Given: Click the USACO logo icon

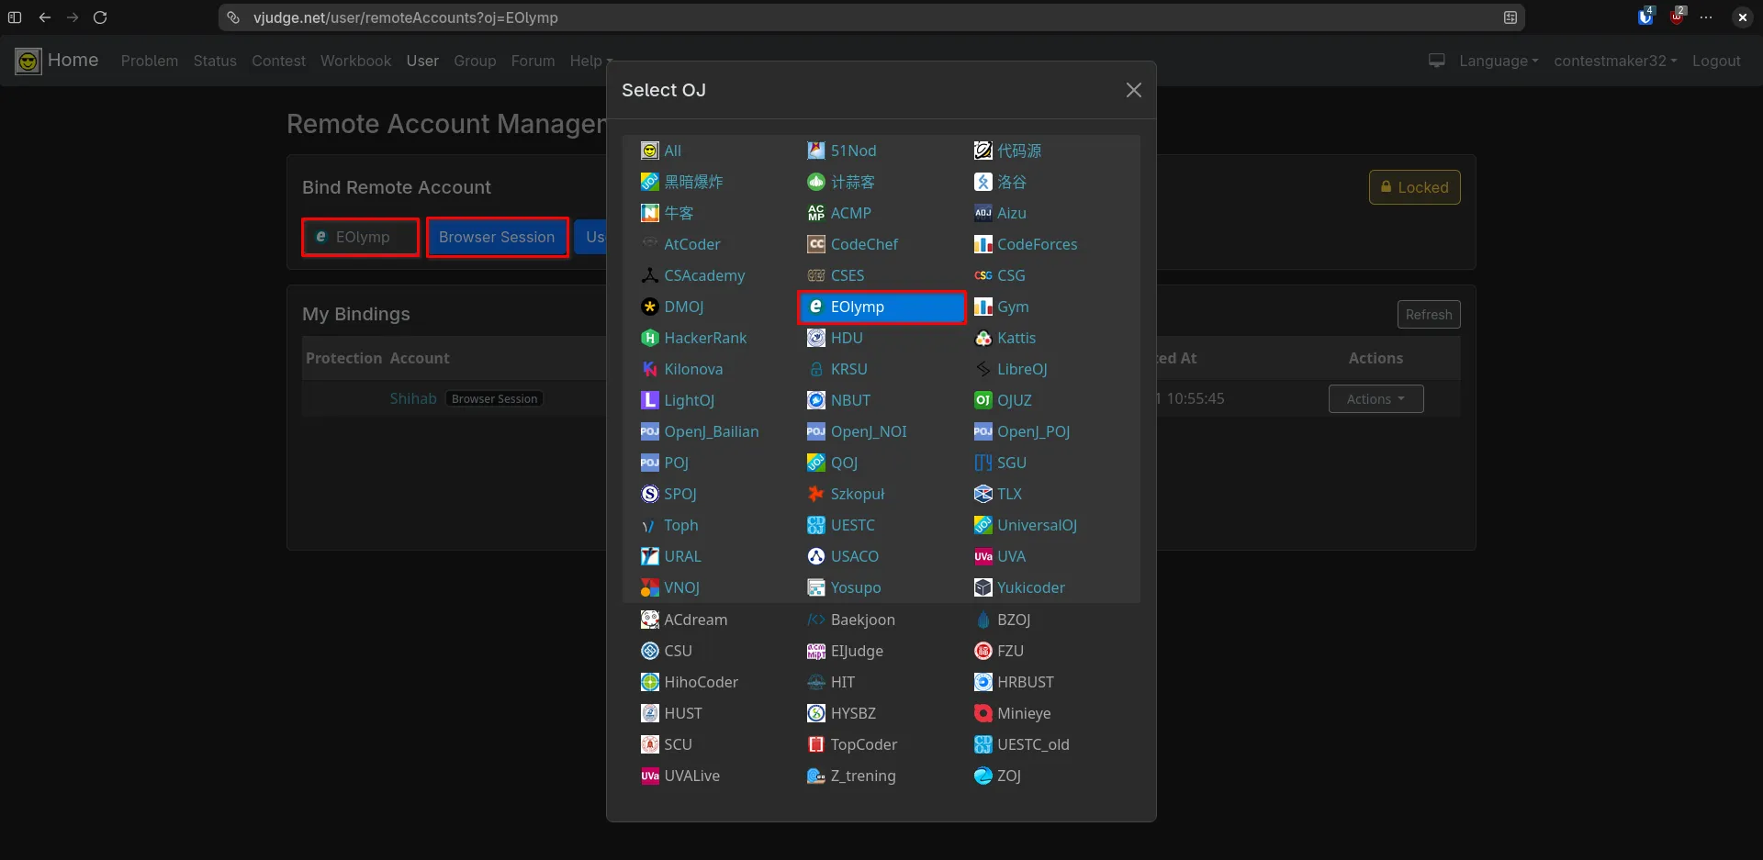Looking at the screenshot, I should tap(816, 556).
